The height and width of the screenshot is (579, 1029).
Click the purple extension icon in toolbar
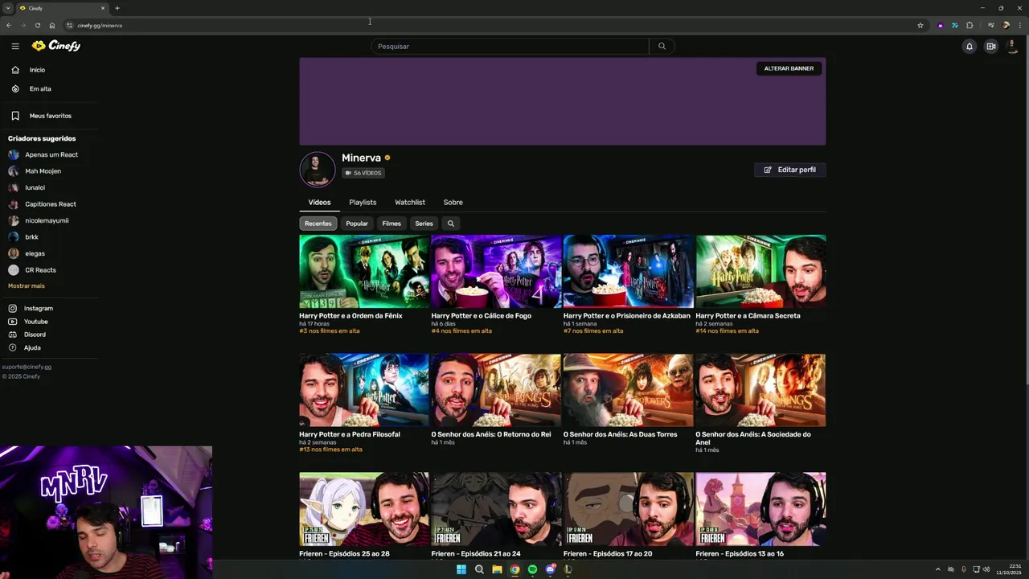(x=941, y=25)
